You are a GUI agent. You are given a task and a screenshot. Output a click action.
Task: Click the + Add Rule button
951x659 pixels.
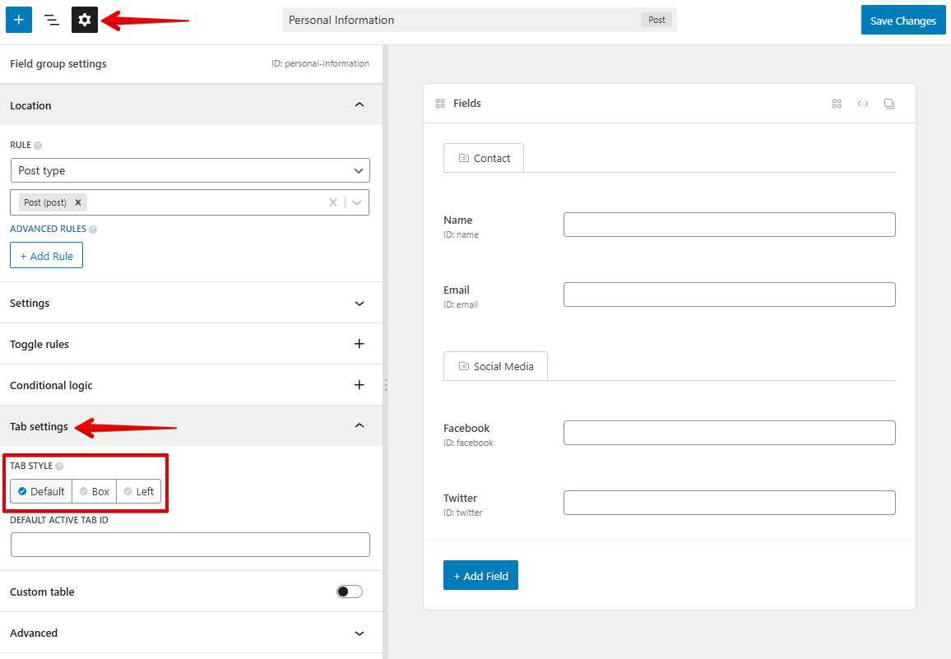pos(46,256)
